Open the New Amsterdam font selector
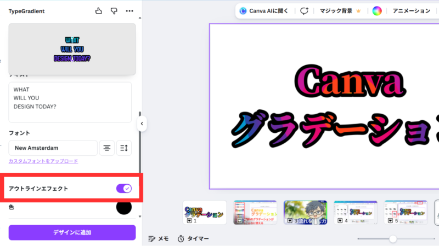This screenshot has height=246, width=439. 53,148
